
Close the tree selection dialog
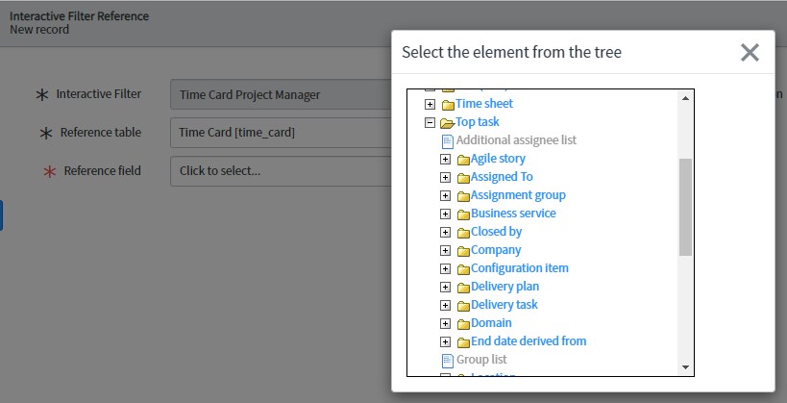pos(750,52)
